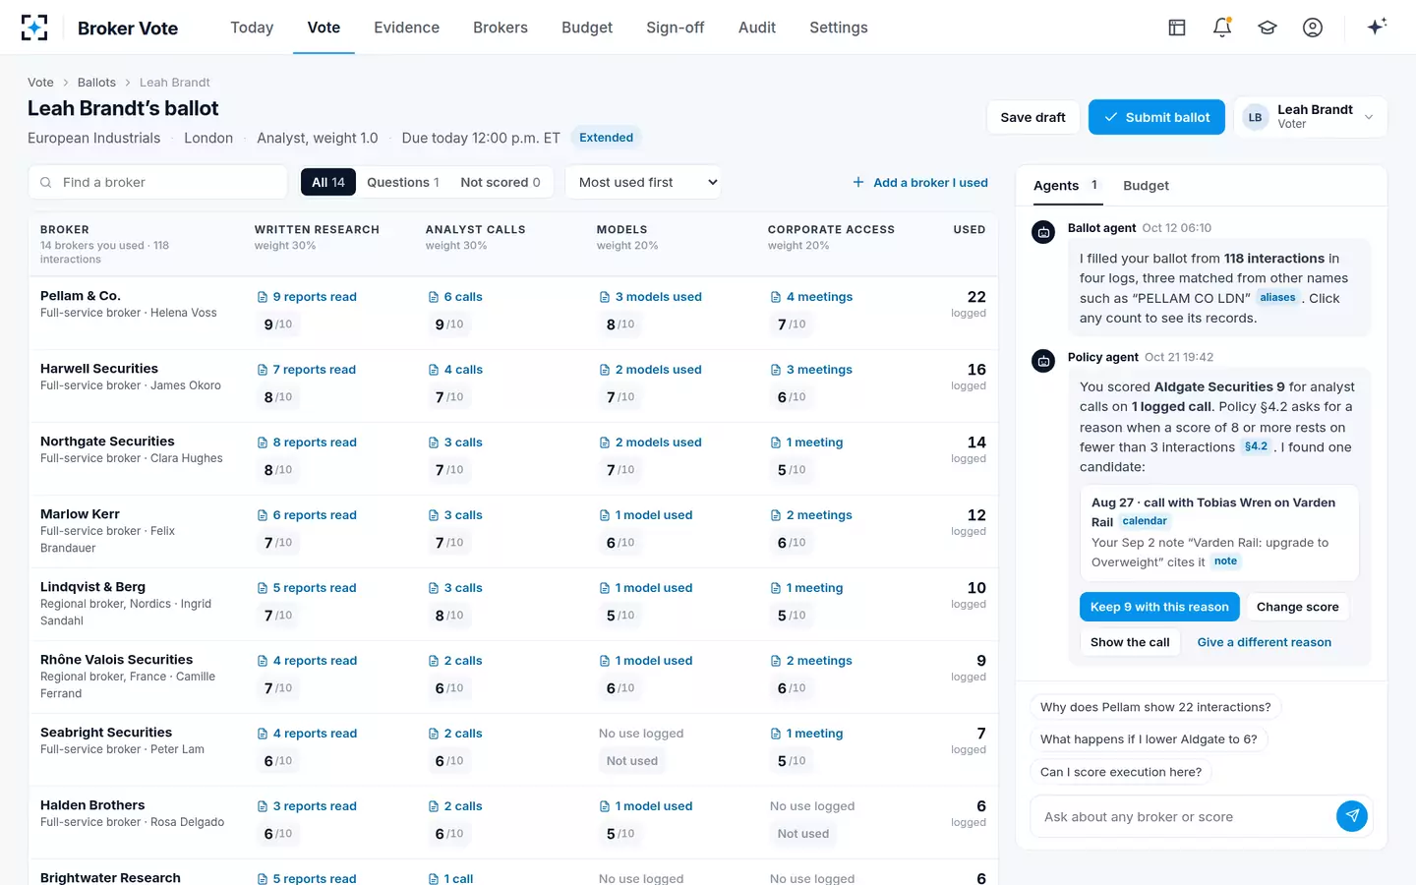Ask 'Why does Pellam show 22 interactions?'
1416x885 pixels.
1155,707
